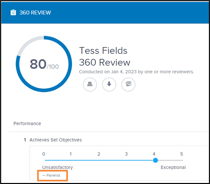
Task: Click the blue slider handle at 4
Action: pyautogui.click(x=155, y=160)
